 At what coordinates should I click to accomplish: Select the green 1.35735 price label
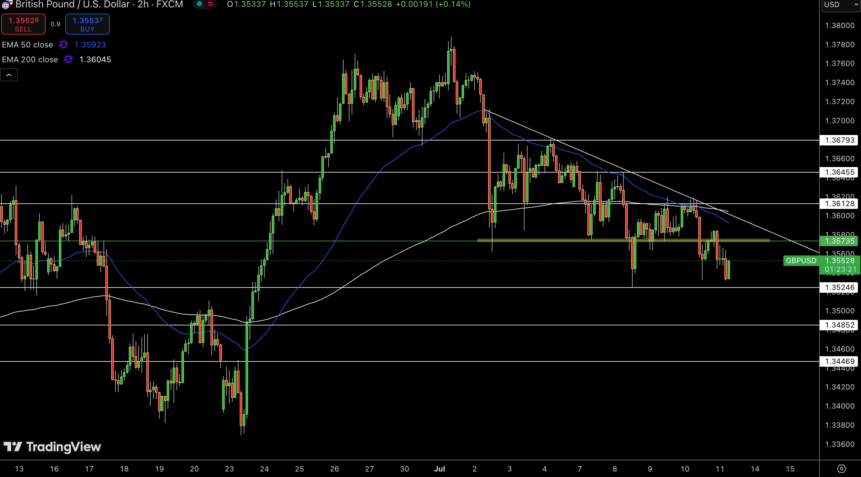[839, 241]
